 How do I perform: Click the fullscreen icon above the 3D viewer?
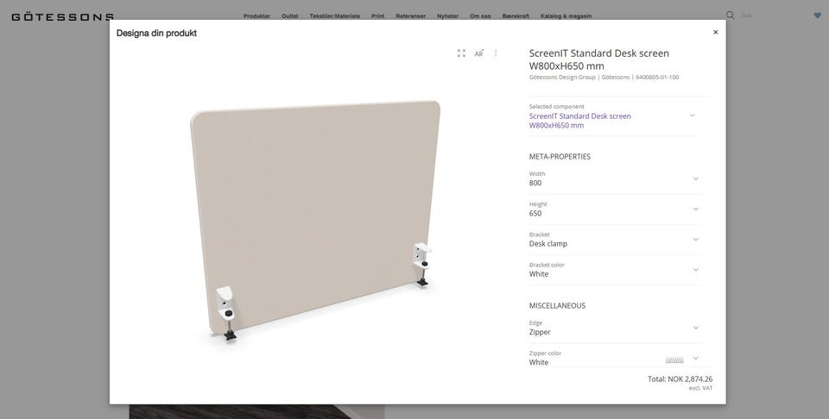(x=461, y=53)
